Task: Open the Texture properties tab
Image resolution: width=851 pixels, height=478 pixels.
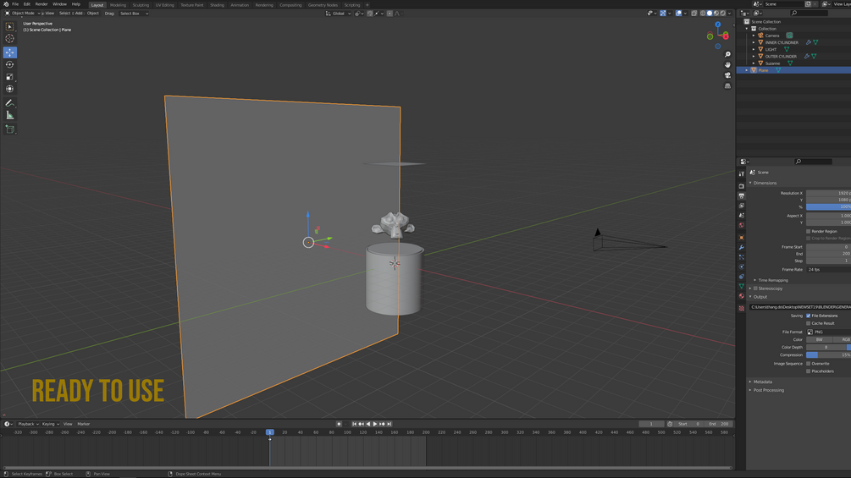Action: pyautogui.click(x=742, y=308)
